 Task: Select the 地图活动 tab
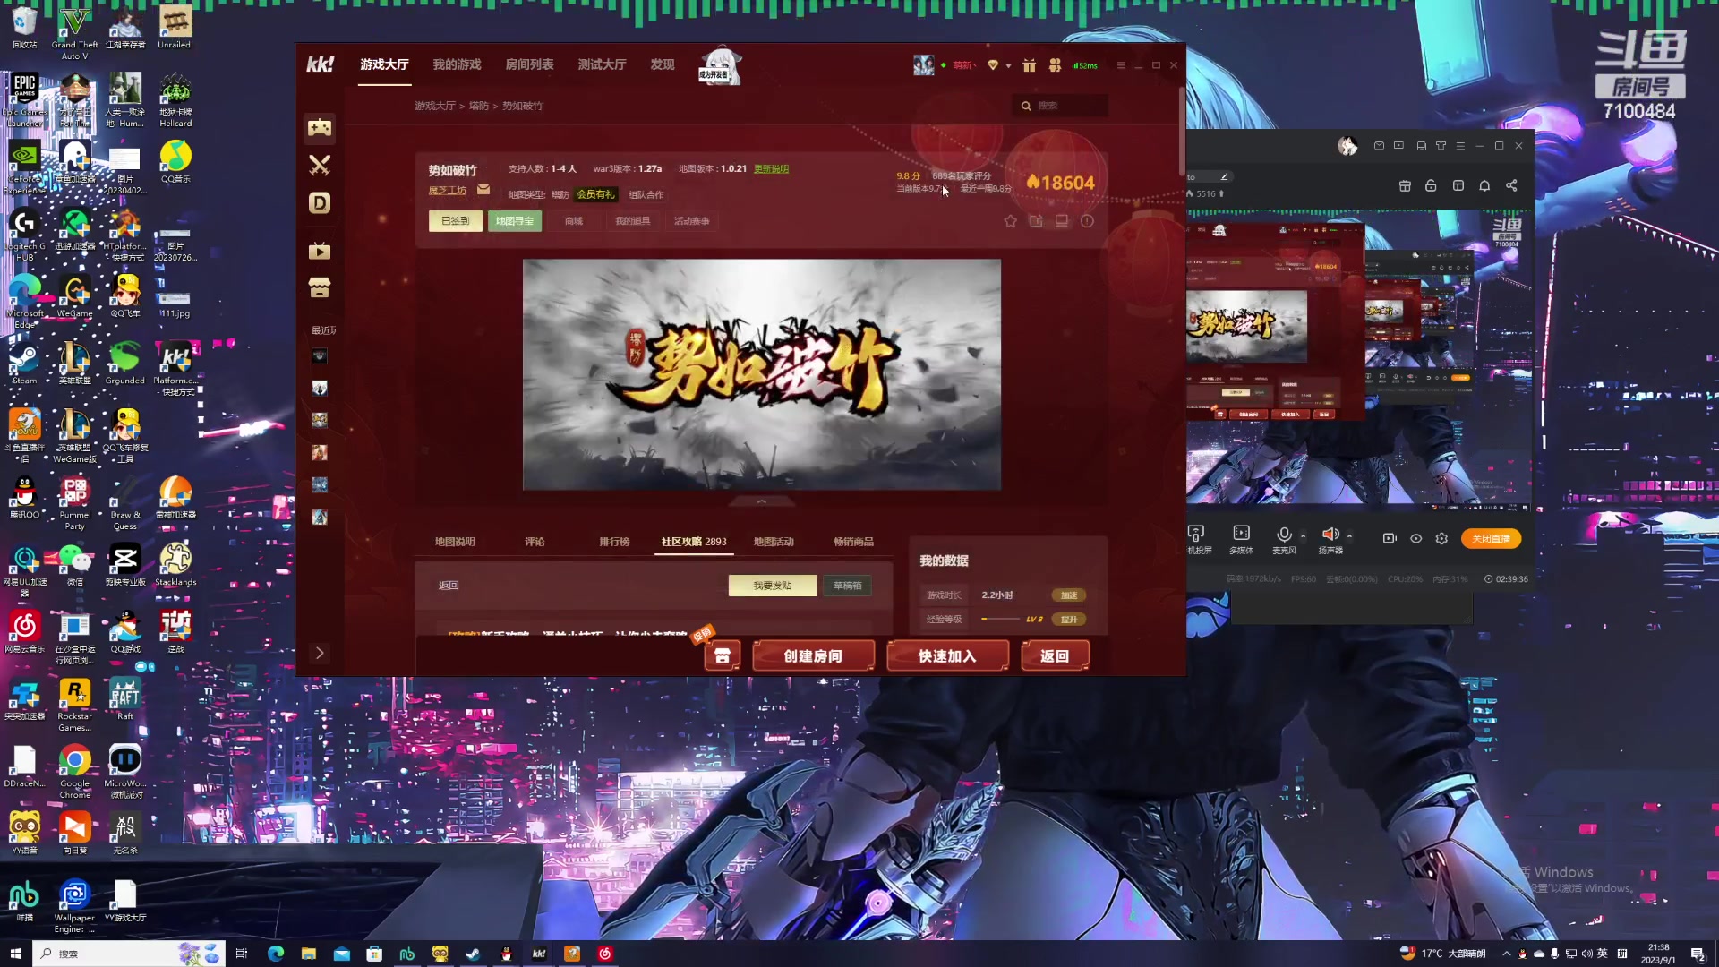click(x=774, y=542)
